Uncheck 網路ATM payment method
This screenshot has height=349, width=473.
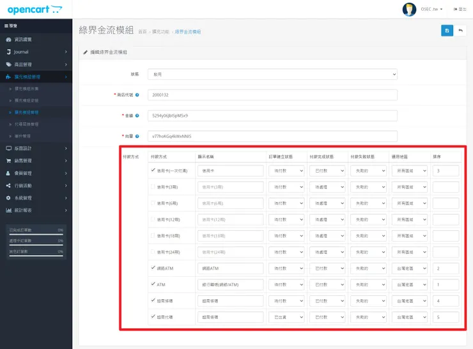pyautogui.click(x=153, y=268)
